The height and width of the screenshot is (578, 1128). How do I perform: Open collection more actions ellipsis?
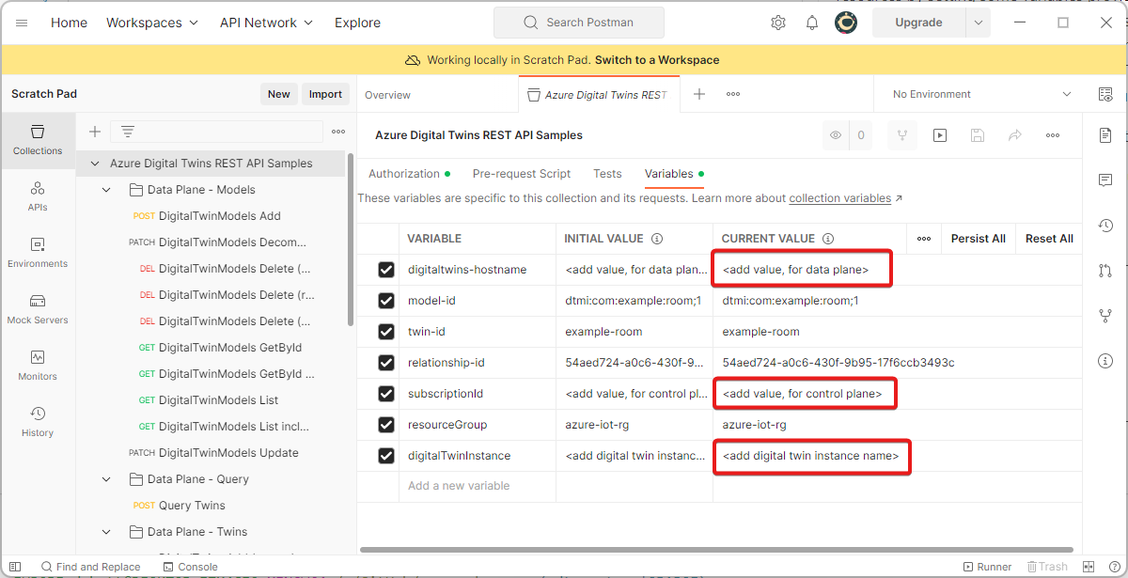pyautogui.click(x=1053, y=135)
